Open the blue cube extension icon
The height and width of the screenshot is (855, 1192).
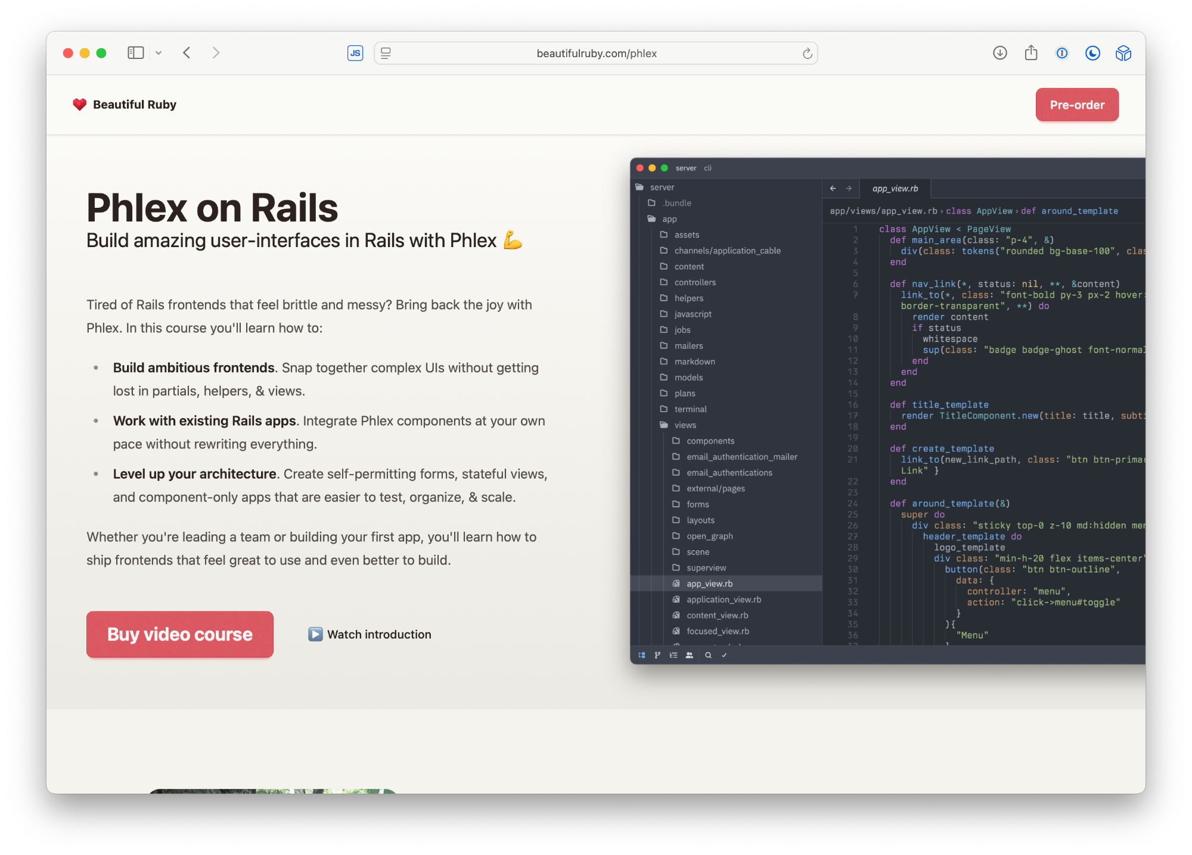(x=1123, y=53)
